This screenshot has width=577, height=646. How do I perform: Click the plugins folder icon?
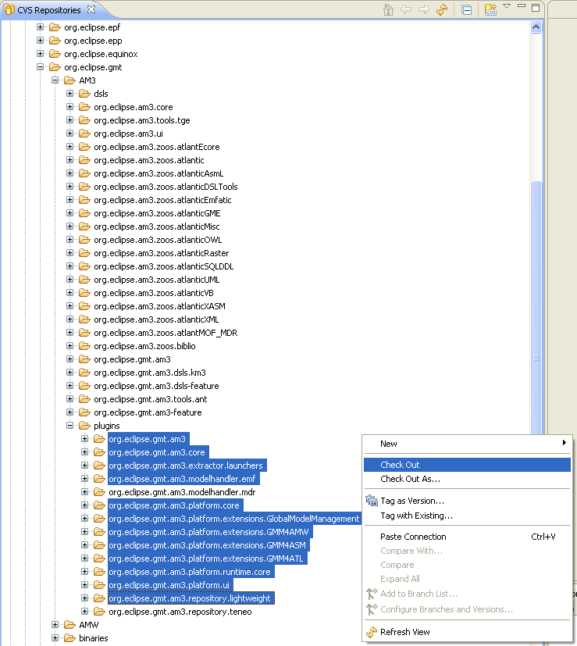[x=84, y=426]
